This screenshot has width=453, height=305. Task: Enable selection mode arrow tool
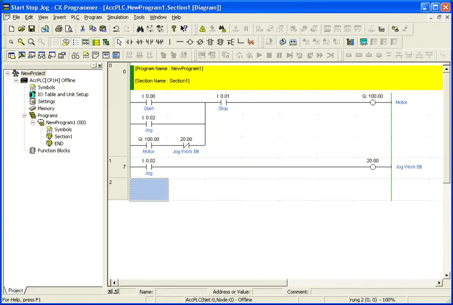coord(119,42)
